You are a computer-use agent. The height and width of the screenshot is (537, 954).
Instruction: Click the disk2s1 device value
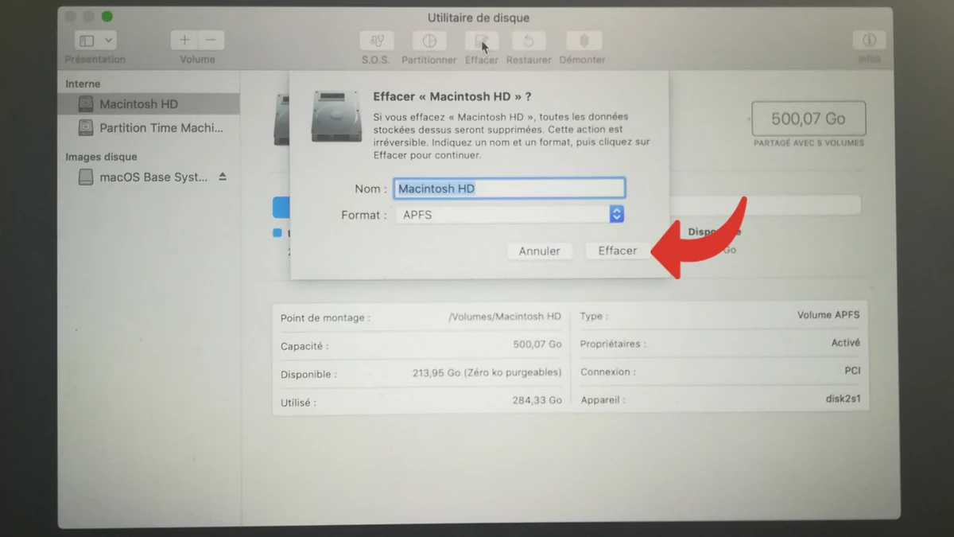(843, 399)
